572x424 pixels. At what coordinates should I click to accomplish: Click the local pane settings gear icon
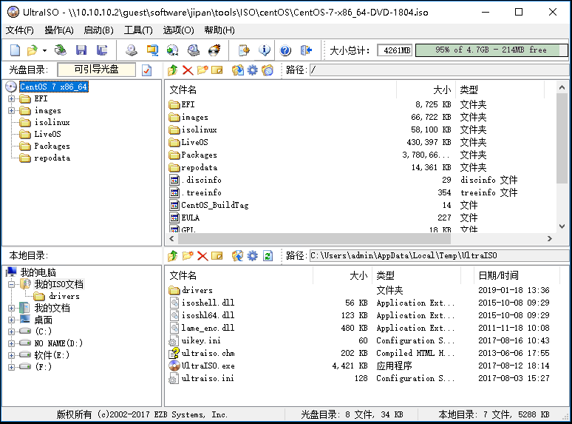pyautogui.click(x=252, y=255)
